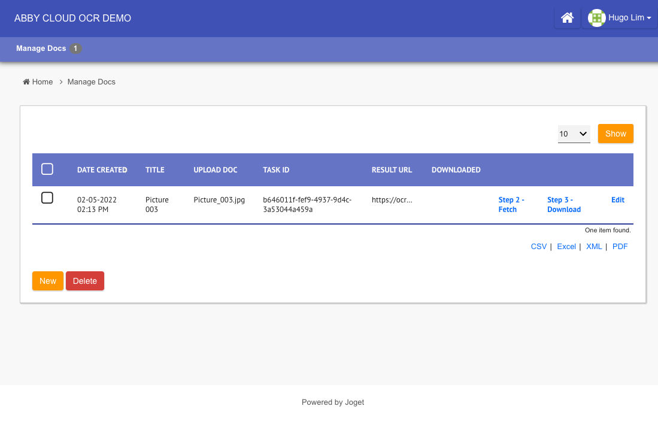Click the Home icon button in header

[x=567, y=18]
